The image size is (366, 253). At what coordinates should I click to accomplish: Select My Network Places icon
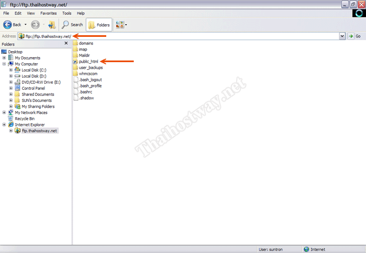click(x=11, y=112)
